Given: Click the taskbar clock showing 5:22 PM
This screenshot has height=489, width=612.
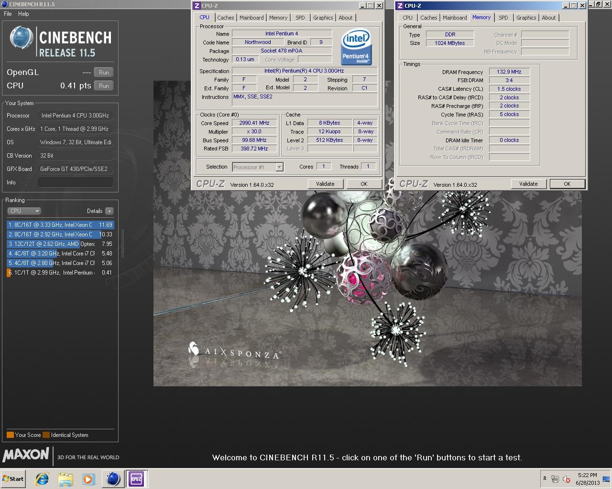Looking at the screenshot, I should 587,479.
